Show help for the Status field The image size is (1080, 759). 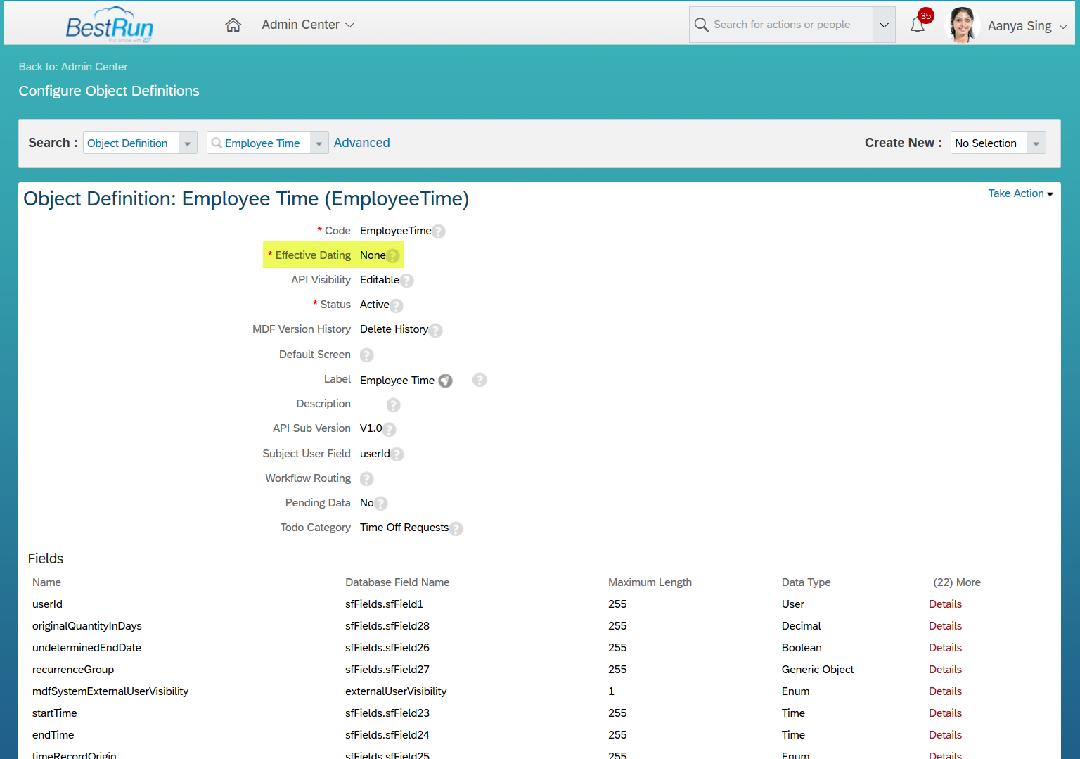tap(397, 305)
